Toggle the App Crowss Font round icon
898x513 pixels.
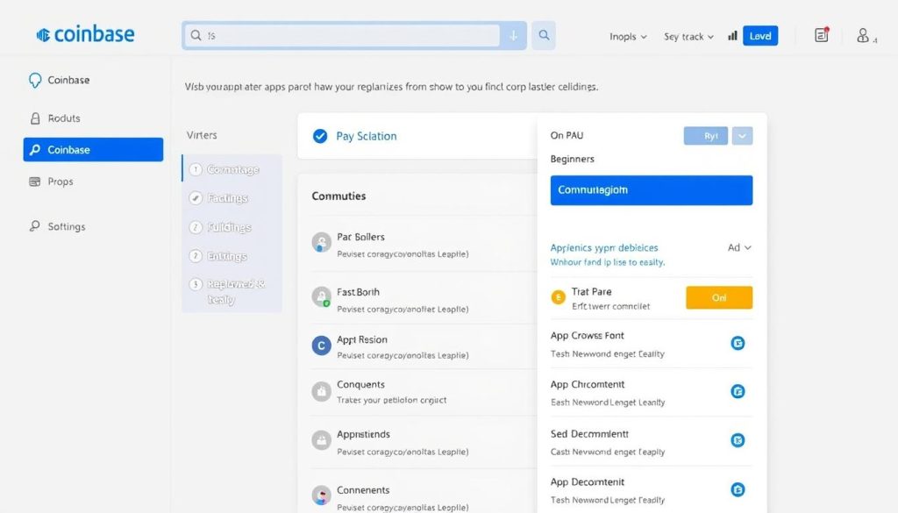[738, 343]
